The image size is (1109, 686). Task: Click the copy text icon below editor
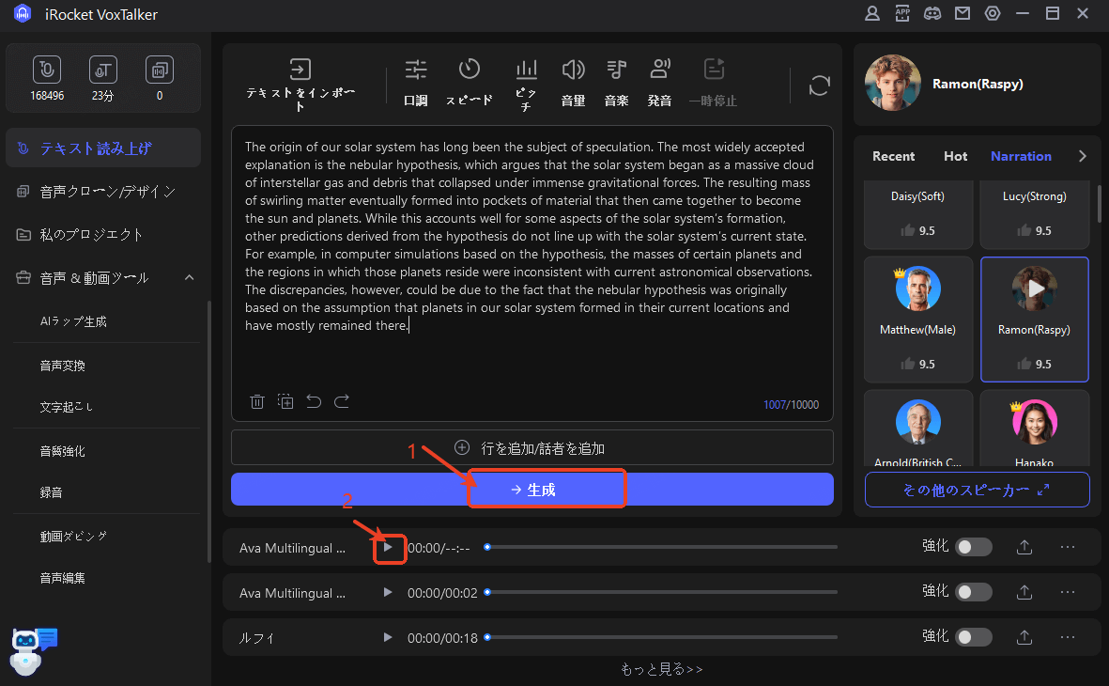(x=285, y=402)
